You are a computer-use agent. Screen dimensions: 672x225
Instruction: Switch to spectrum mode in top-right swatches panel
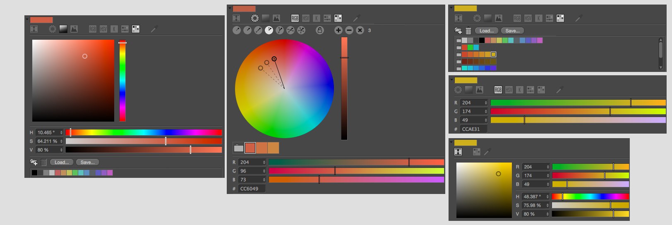(x=488, y=18)
